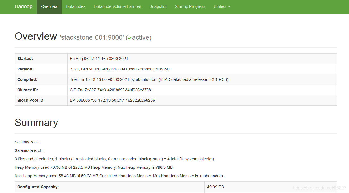Click the 'Safemode is off.' line
This screenshot has width=349, height=193.
coord(29,150)
